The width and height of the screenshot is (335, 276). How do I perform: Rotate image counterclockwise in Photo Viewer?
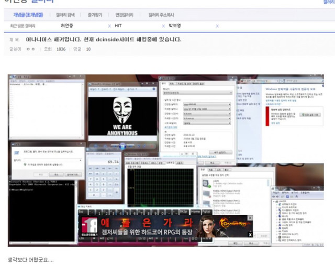click(x=139, y=146)
